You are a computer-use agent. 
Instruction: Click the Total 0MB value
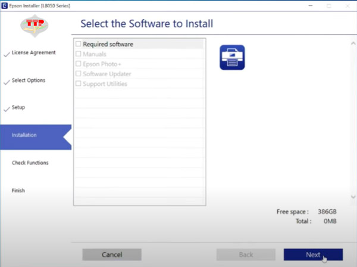[330, 221]
